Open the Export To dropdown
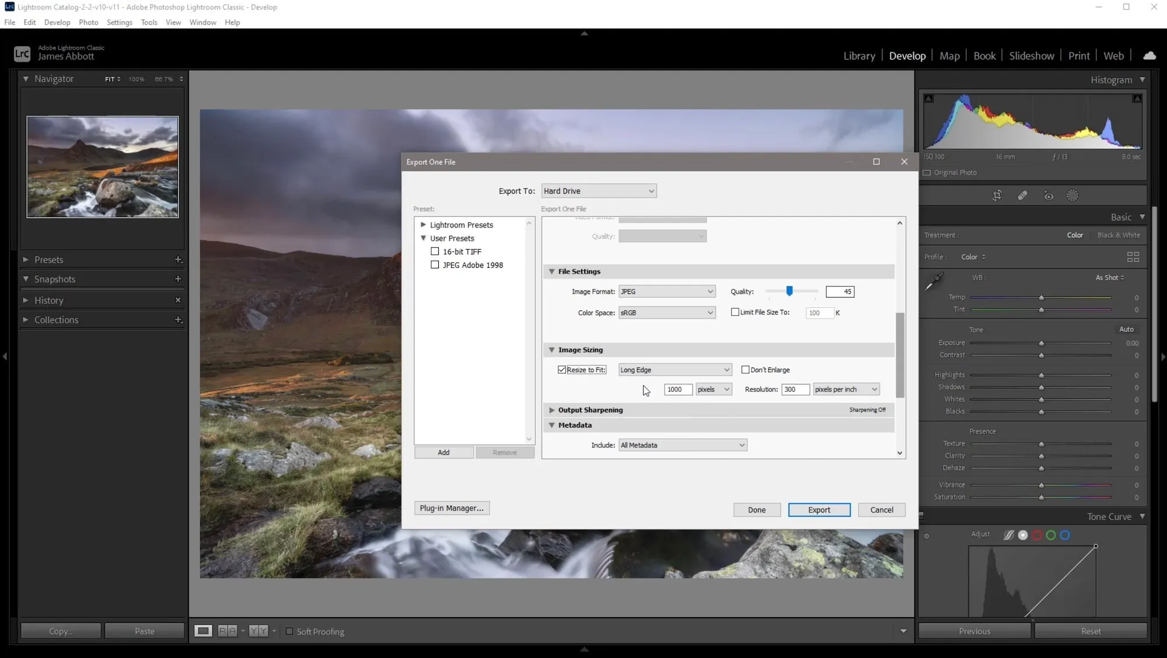 click(x=599, y=191)
